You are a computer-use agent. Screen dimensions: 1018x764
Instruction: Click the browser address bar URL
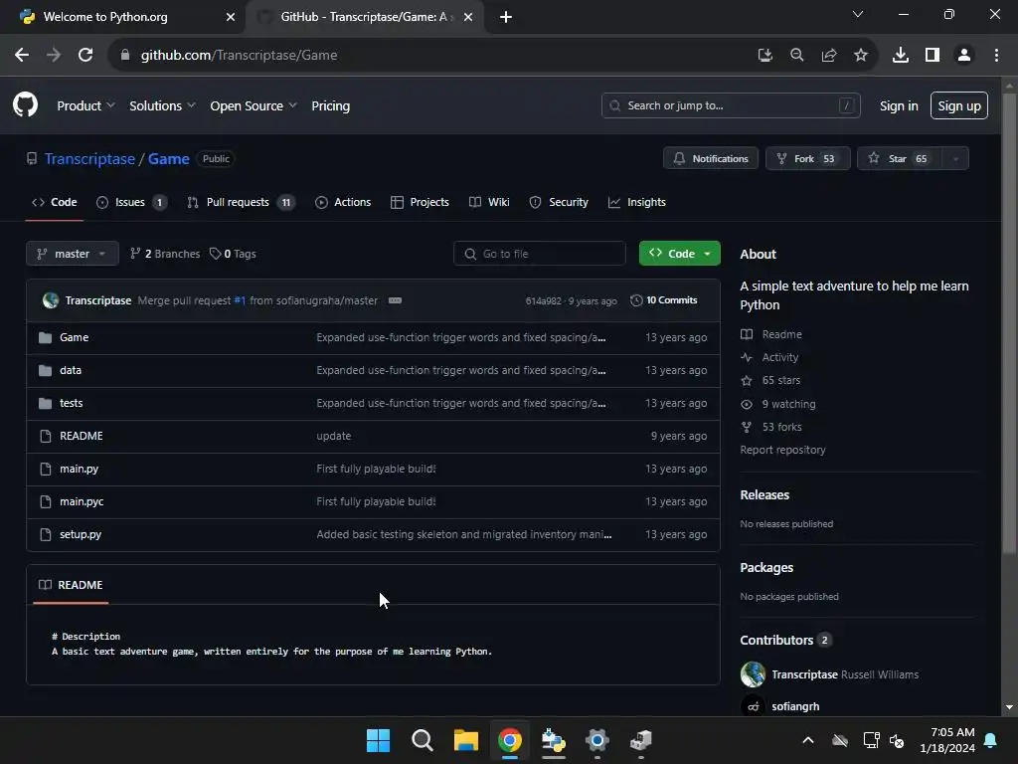pos(239,56)
